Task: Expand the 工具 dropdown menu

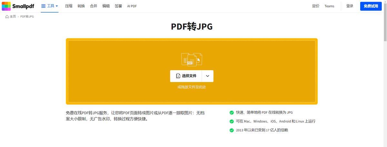Action: pyautogui.click(x=50, y=6)
